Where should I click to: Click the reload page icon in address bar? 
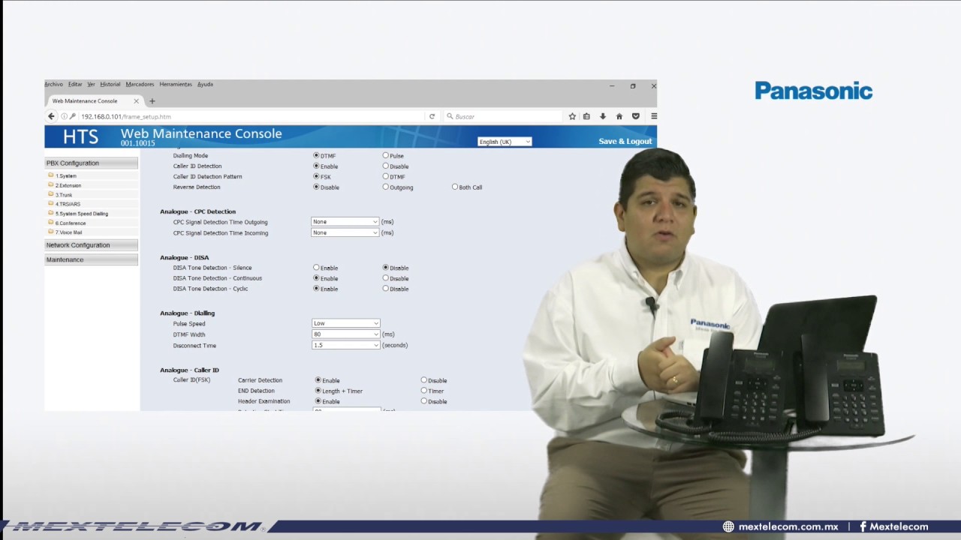click(x=432, y=116)
